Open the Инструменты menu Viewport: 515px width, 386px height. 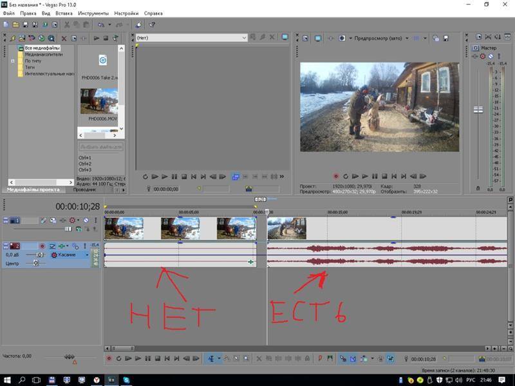click(93, 14)
